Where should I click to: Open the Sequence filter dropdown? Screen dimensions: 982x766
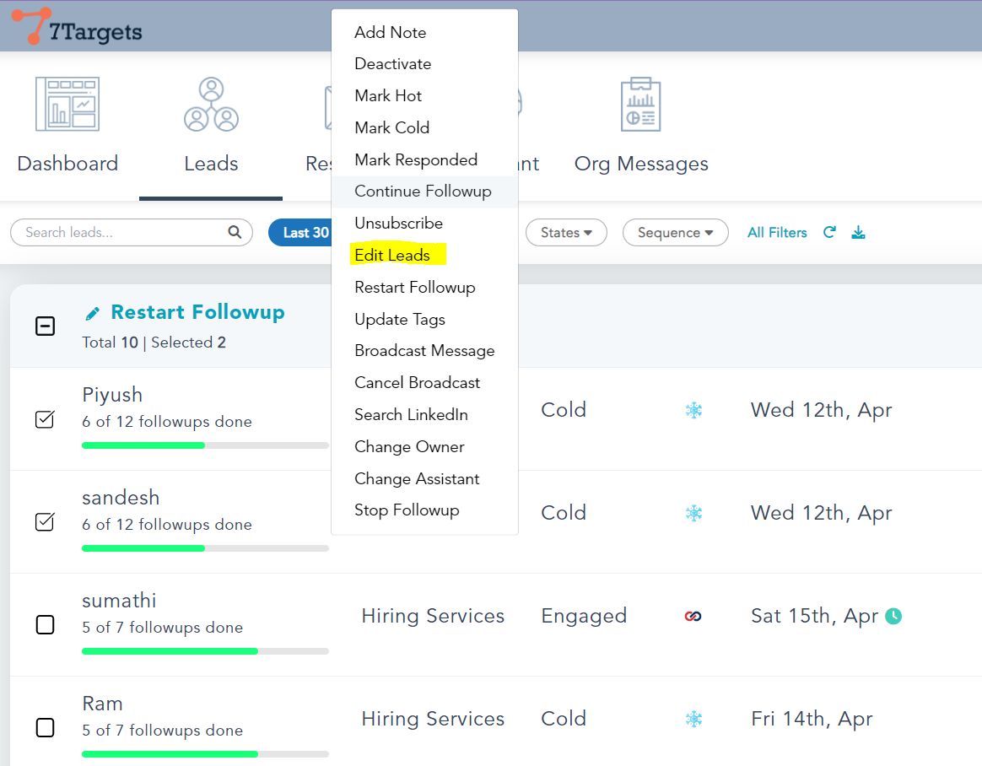pyautogui.click(x=675, y=233)
